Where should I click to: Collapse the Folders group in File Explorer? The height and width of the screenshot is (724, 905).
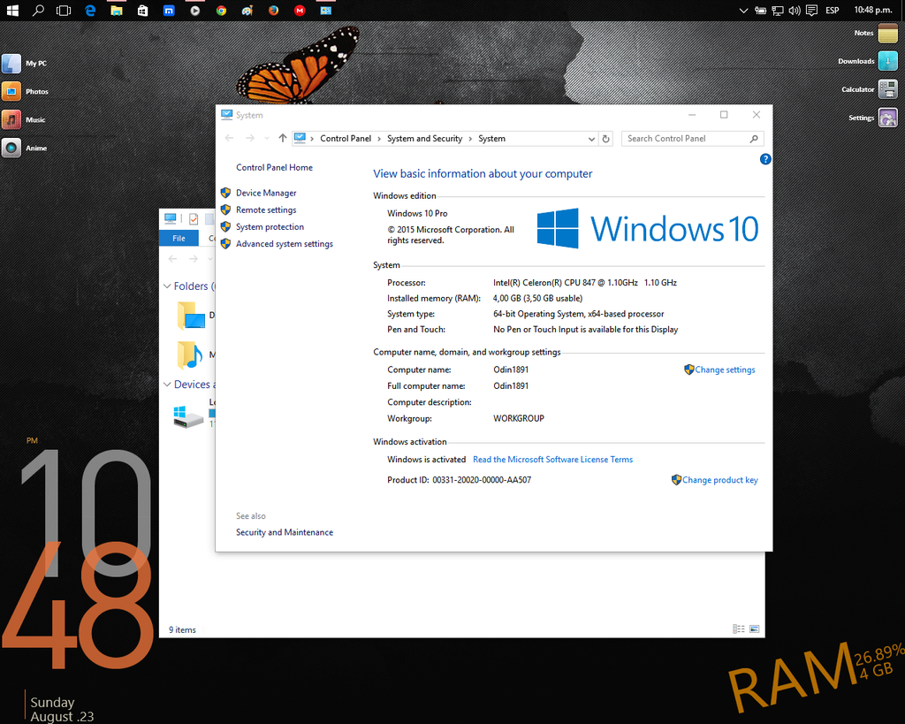tap(167, 286)
